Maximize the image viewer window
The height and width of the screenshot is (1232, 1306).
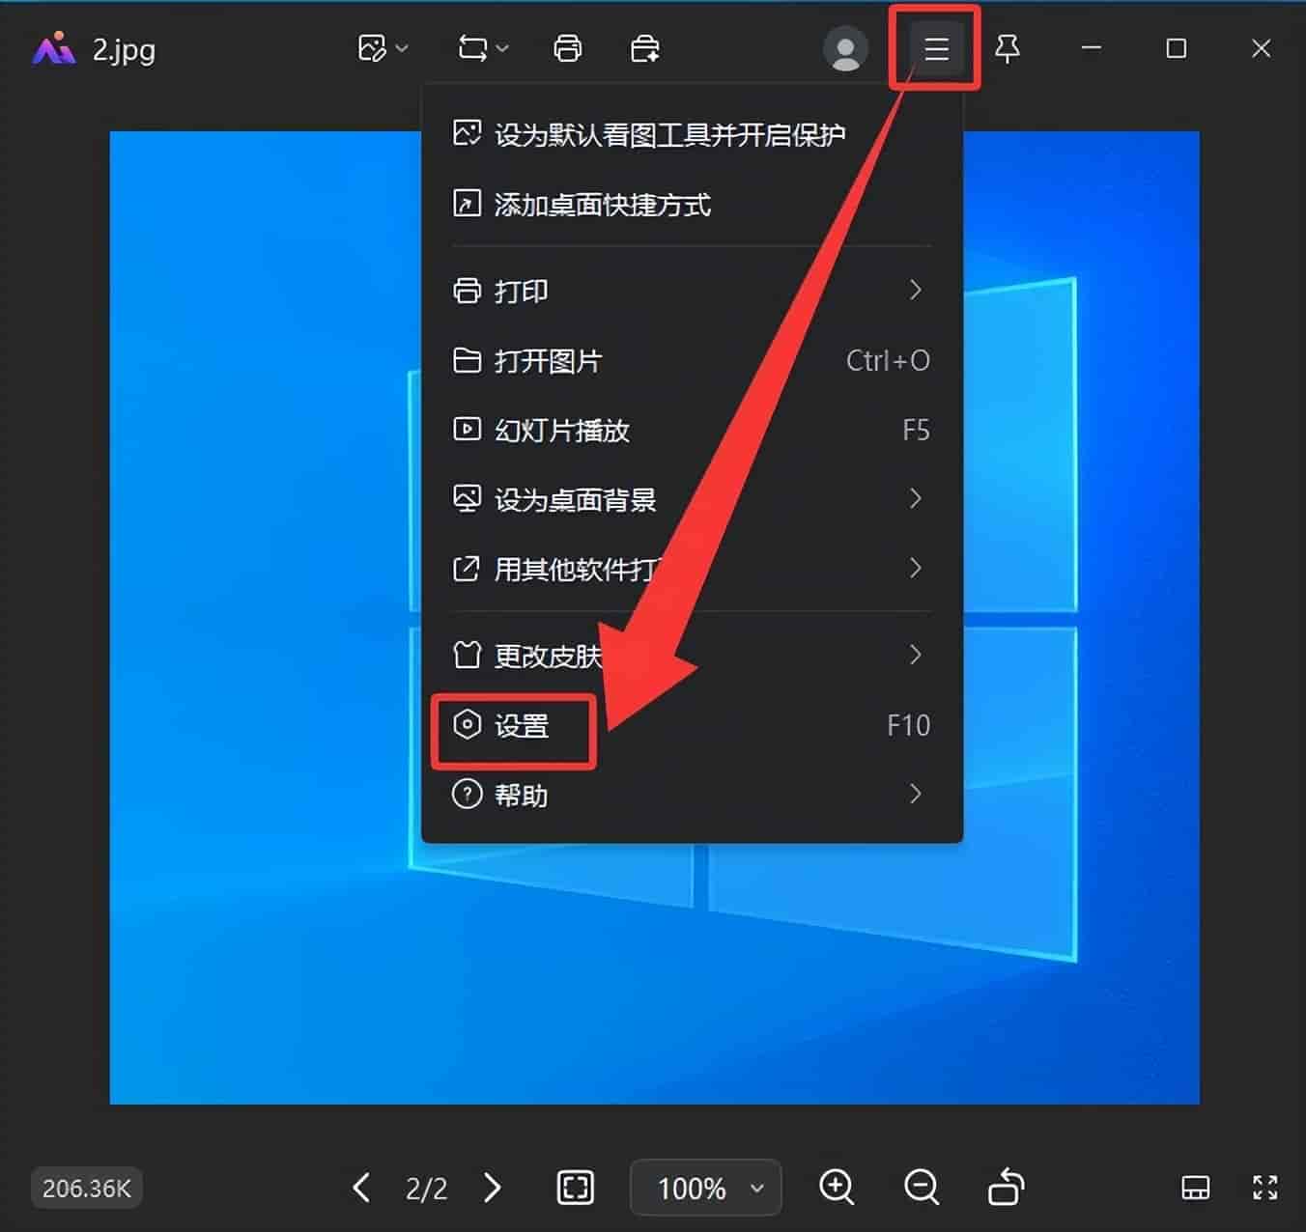(1176, 48)
